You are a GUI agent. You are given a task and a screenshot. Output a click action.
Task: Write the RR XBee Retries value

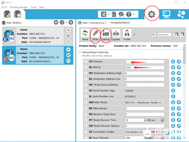tap(179, 109)
